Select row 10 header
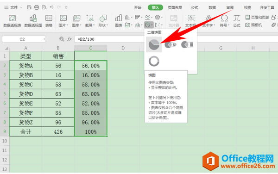Viewport: 278px width, 174px height. (5, 141)
